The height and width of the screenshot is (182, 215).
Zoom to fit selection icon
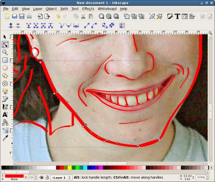(x=101, y=17)
